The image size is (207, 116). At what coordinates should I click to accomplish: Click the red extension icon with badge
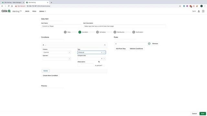[191, 6]
